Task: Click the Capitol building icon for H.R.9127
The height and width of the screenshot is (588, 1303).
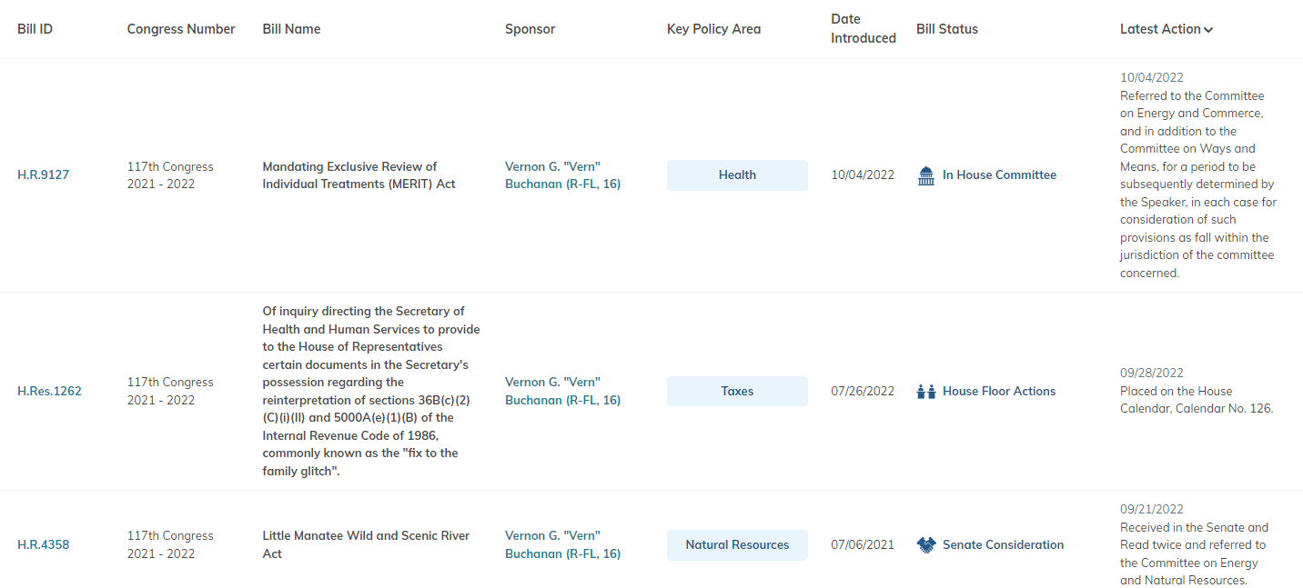Action: [926, 175]
